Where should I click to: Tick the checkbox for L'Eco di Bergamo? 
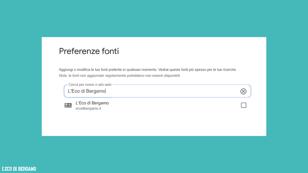pos(244,105)
